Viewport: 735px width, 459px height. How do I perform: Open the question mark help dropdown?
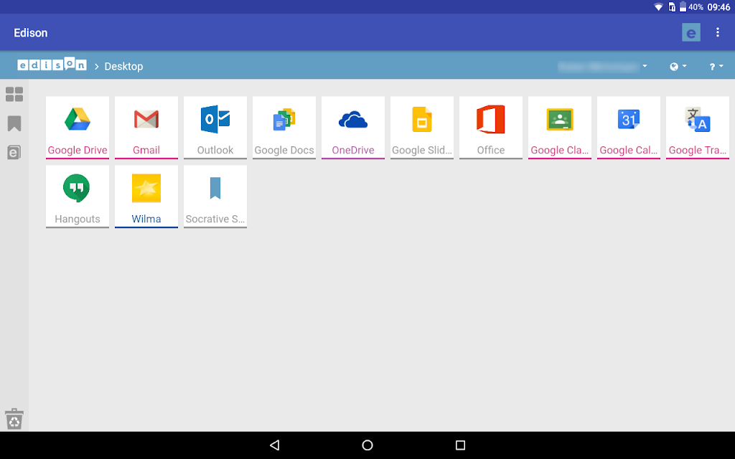pos(716,67)
